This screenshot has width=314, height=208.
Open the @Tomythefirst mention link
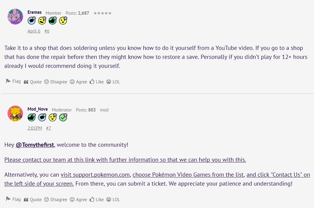tap(35, 145)
